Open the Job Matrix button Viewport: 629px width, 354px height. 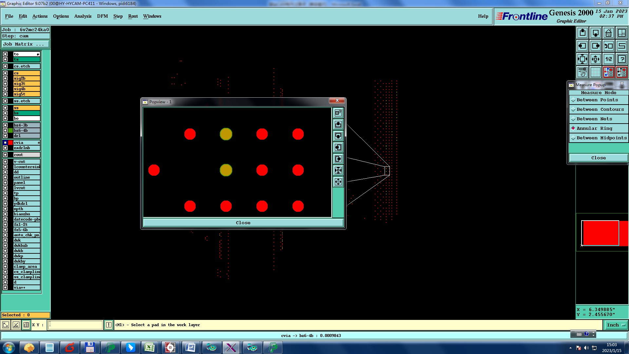25,44
